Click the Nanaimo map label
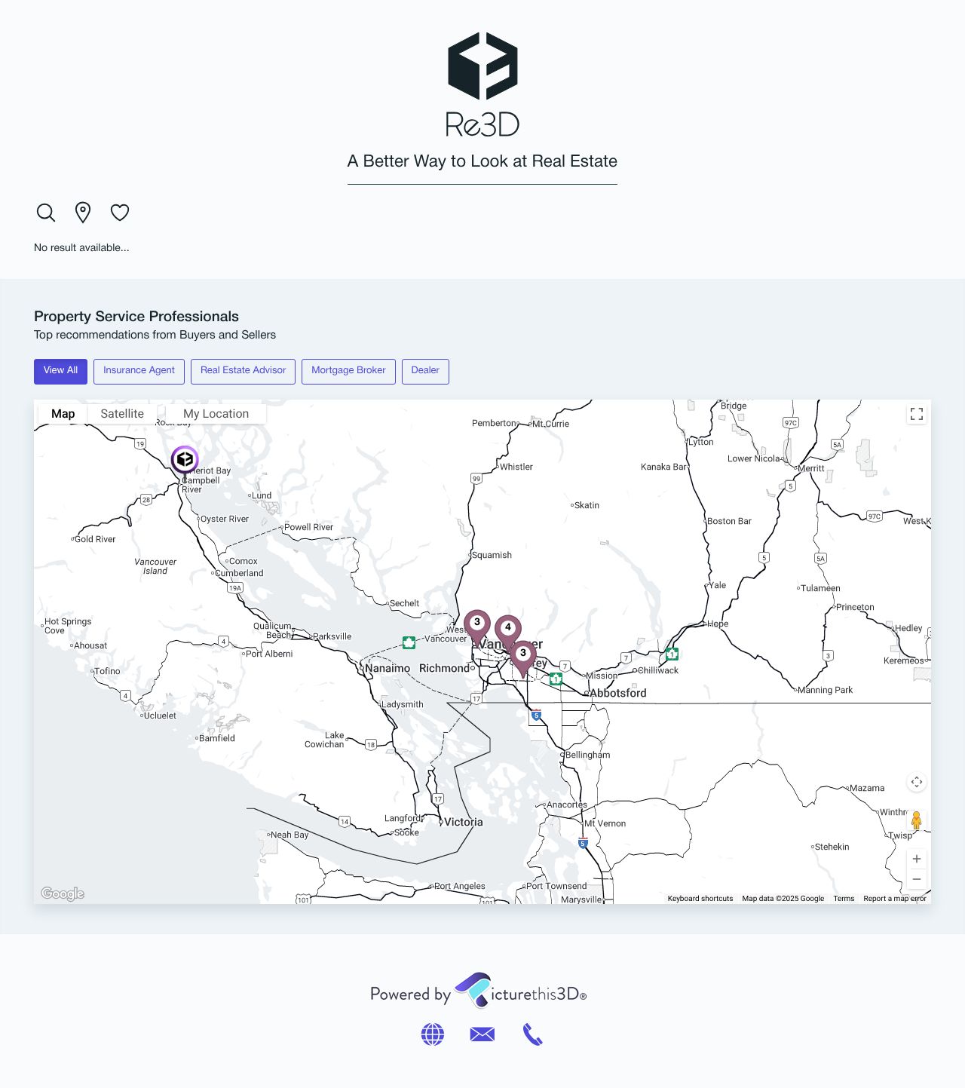This screenshot has width=965, height=1088. pos(388,669)
